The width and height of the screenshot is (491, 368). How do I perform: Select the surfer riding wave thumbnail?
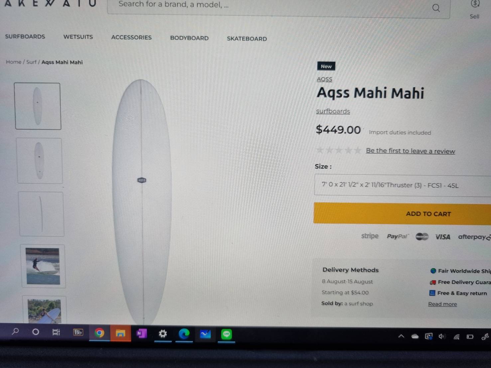pyautogui.click(x=43, y=266)
